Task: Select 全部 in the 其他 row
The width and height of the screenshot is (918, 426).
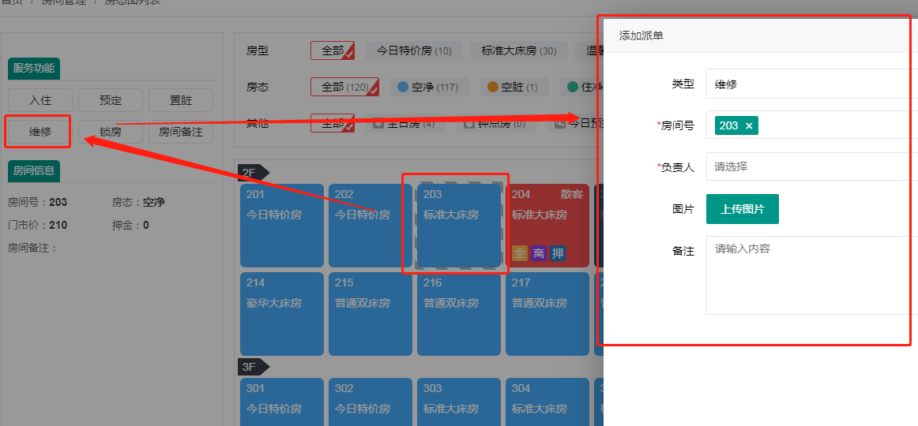Action: pos(333,124)
